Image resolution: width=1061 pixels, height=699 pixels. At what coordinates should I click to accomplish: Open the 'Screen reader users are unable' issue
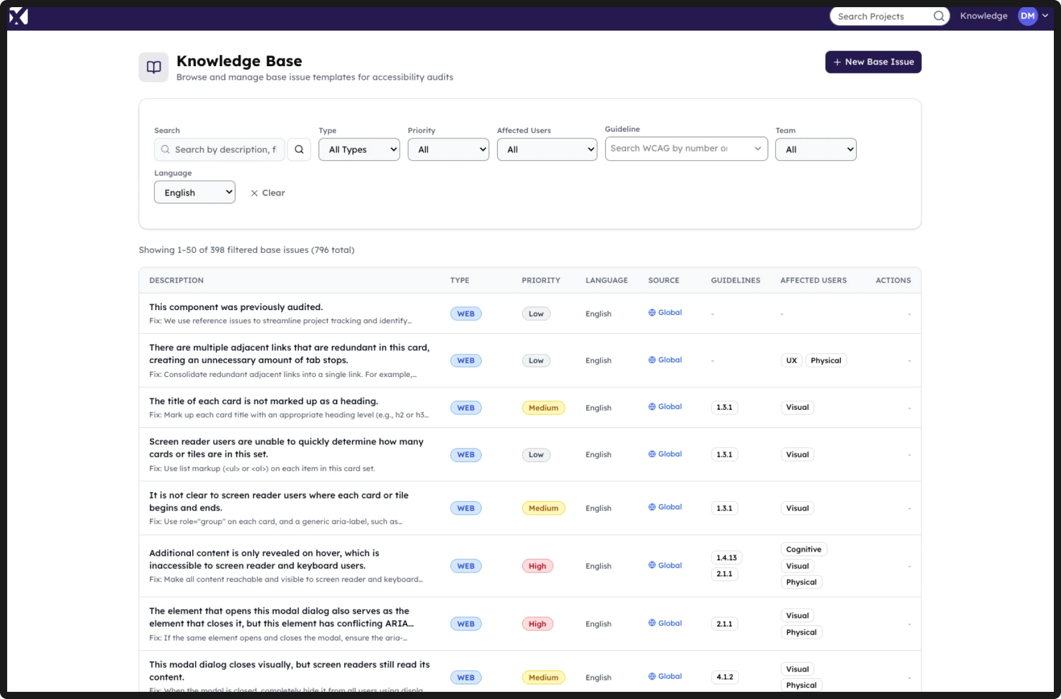pyautogui.click(x=286, y=448)
